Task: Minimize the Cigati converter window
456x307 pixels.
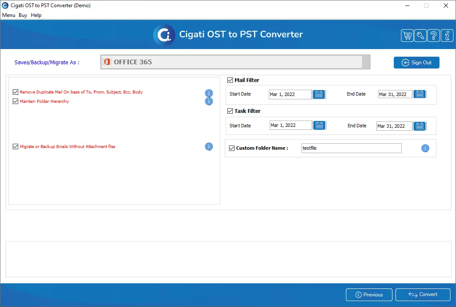Action: coord(407,5)
